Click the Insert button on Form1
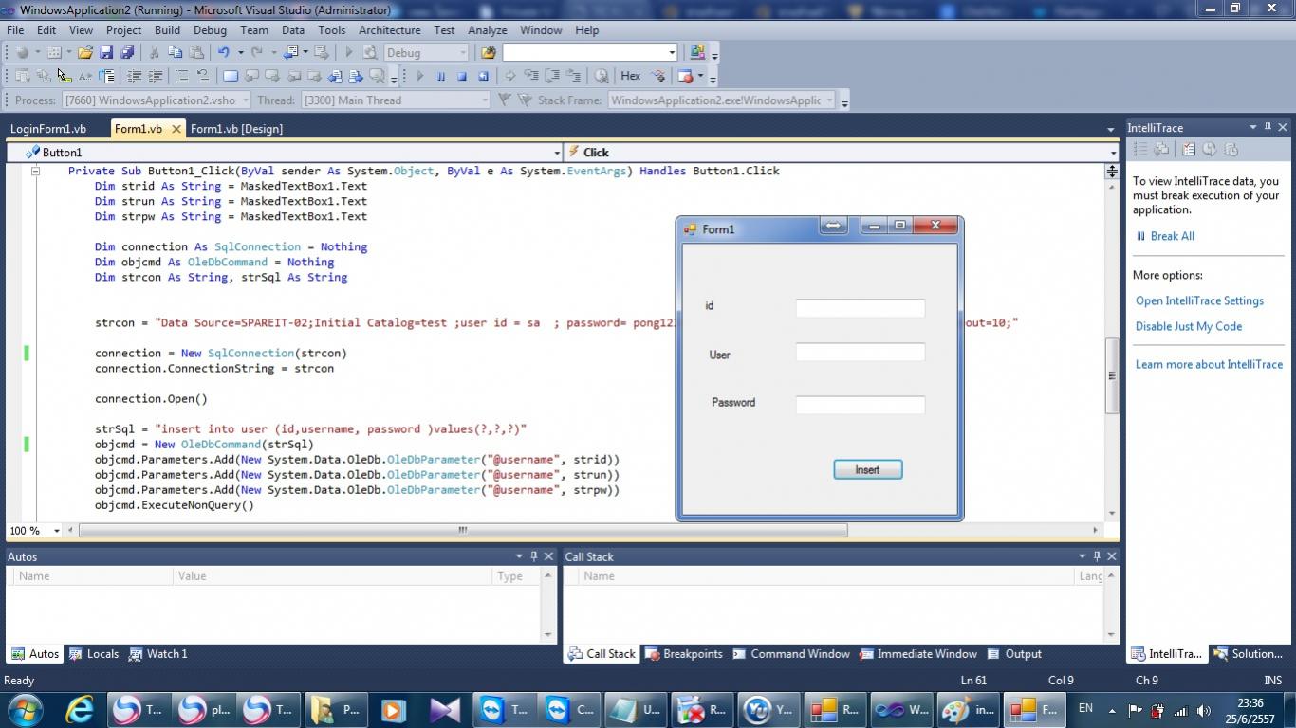The image size is (1296, 728). click(x=867, y=469)
